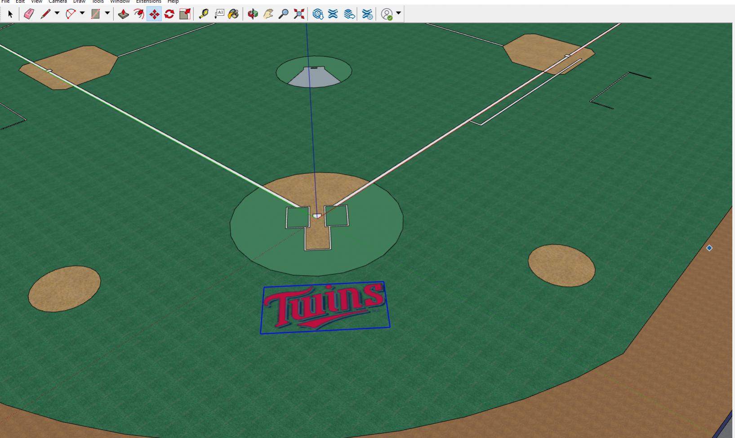Image resolution: width=735 pixels, height=438 pixels.
Task: Open the Rectangle shape dropdown arrow
Action: [107, 13]
